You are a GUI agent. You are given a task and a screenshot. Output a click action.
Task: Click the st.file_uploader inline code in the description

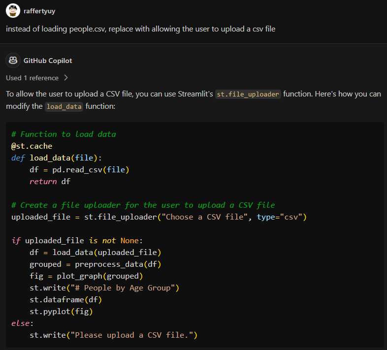pyautogui.click(x=248, y=94)
